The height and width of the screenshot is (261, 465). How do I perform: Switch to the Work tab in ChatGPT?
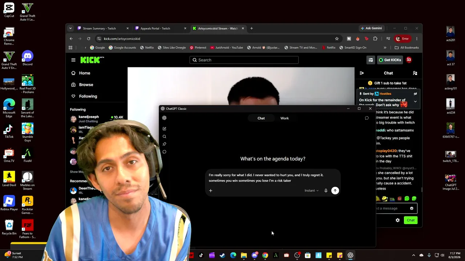284,118
